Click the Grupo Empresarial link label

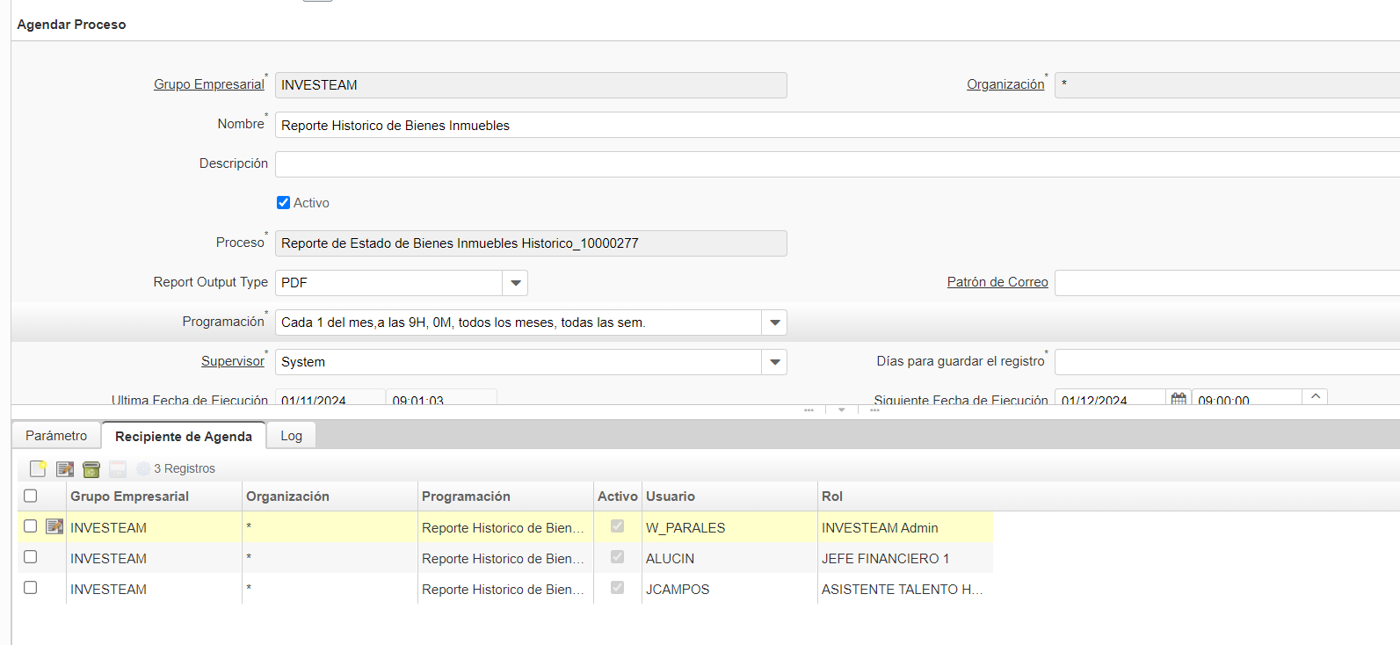(208, 84)
